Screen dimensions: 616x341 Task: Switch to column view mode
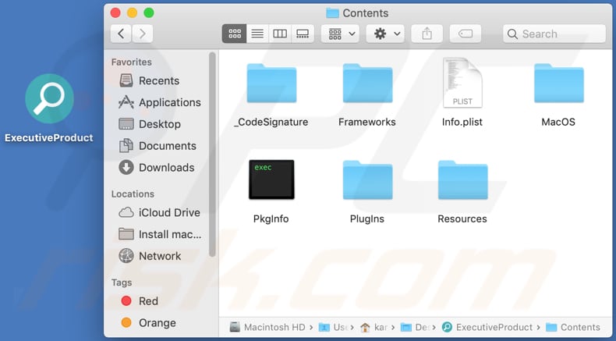click(x=280, y=34)
